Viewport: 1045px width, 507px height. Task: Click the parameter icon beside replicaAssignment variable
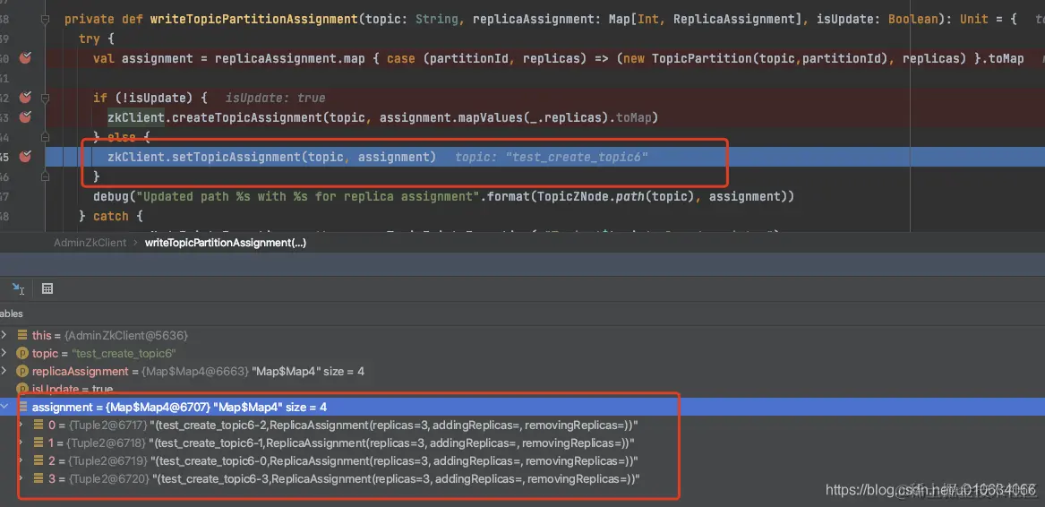[x=21, y=371]
